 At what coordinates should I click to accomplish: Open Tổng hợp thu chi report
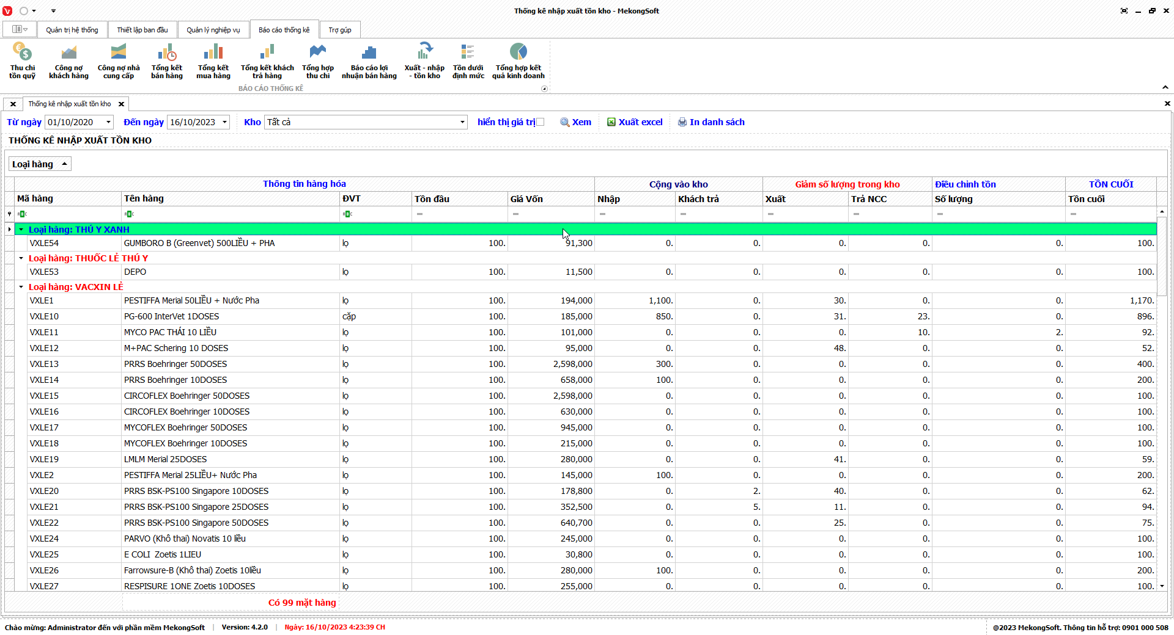pyautogui.click(x=318, y=61)
